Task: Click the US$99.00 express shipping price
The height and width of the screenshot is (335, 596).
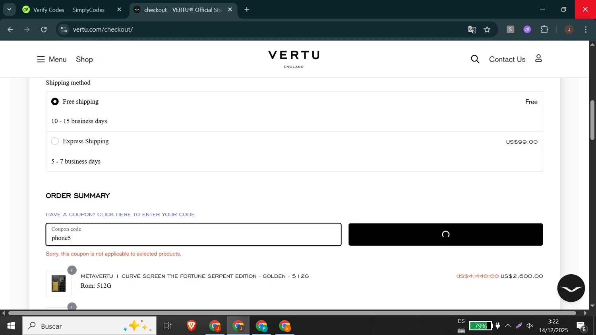Action: click(522, 142)
